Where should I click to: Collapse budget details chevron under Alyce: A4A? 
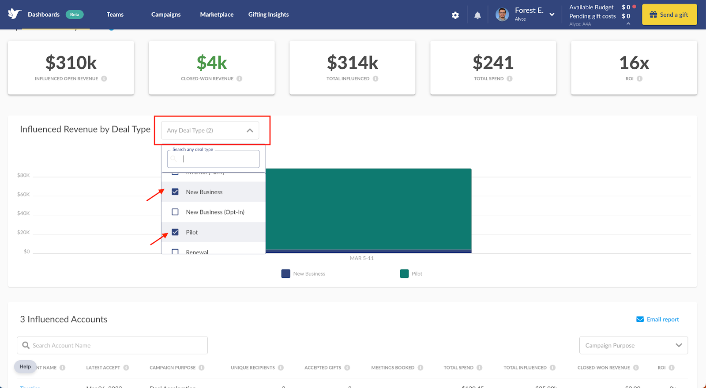point(628,24)
